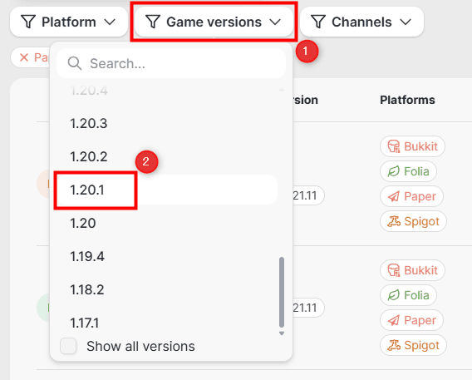Click the funnel icon on Channels filter
Viewport: 472px width, 380px height.
[x=318, y=22]
